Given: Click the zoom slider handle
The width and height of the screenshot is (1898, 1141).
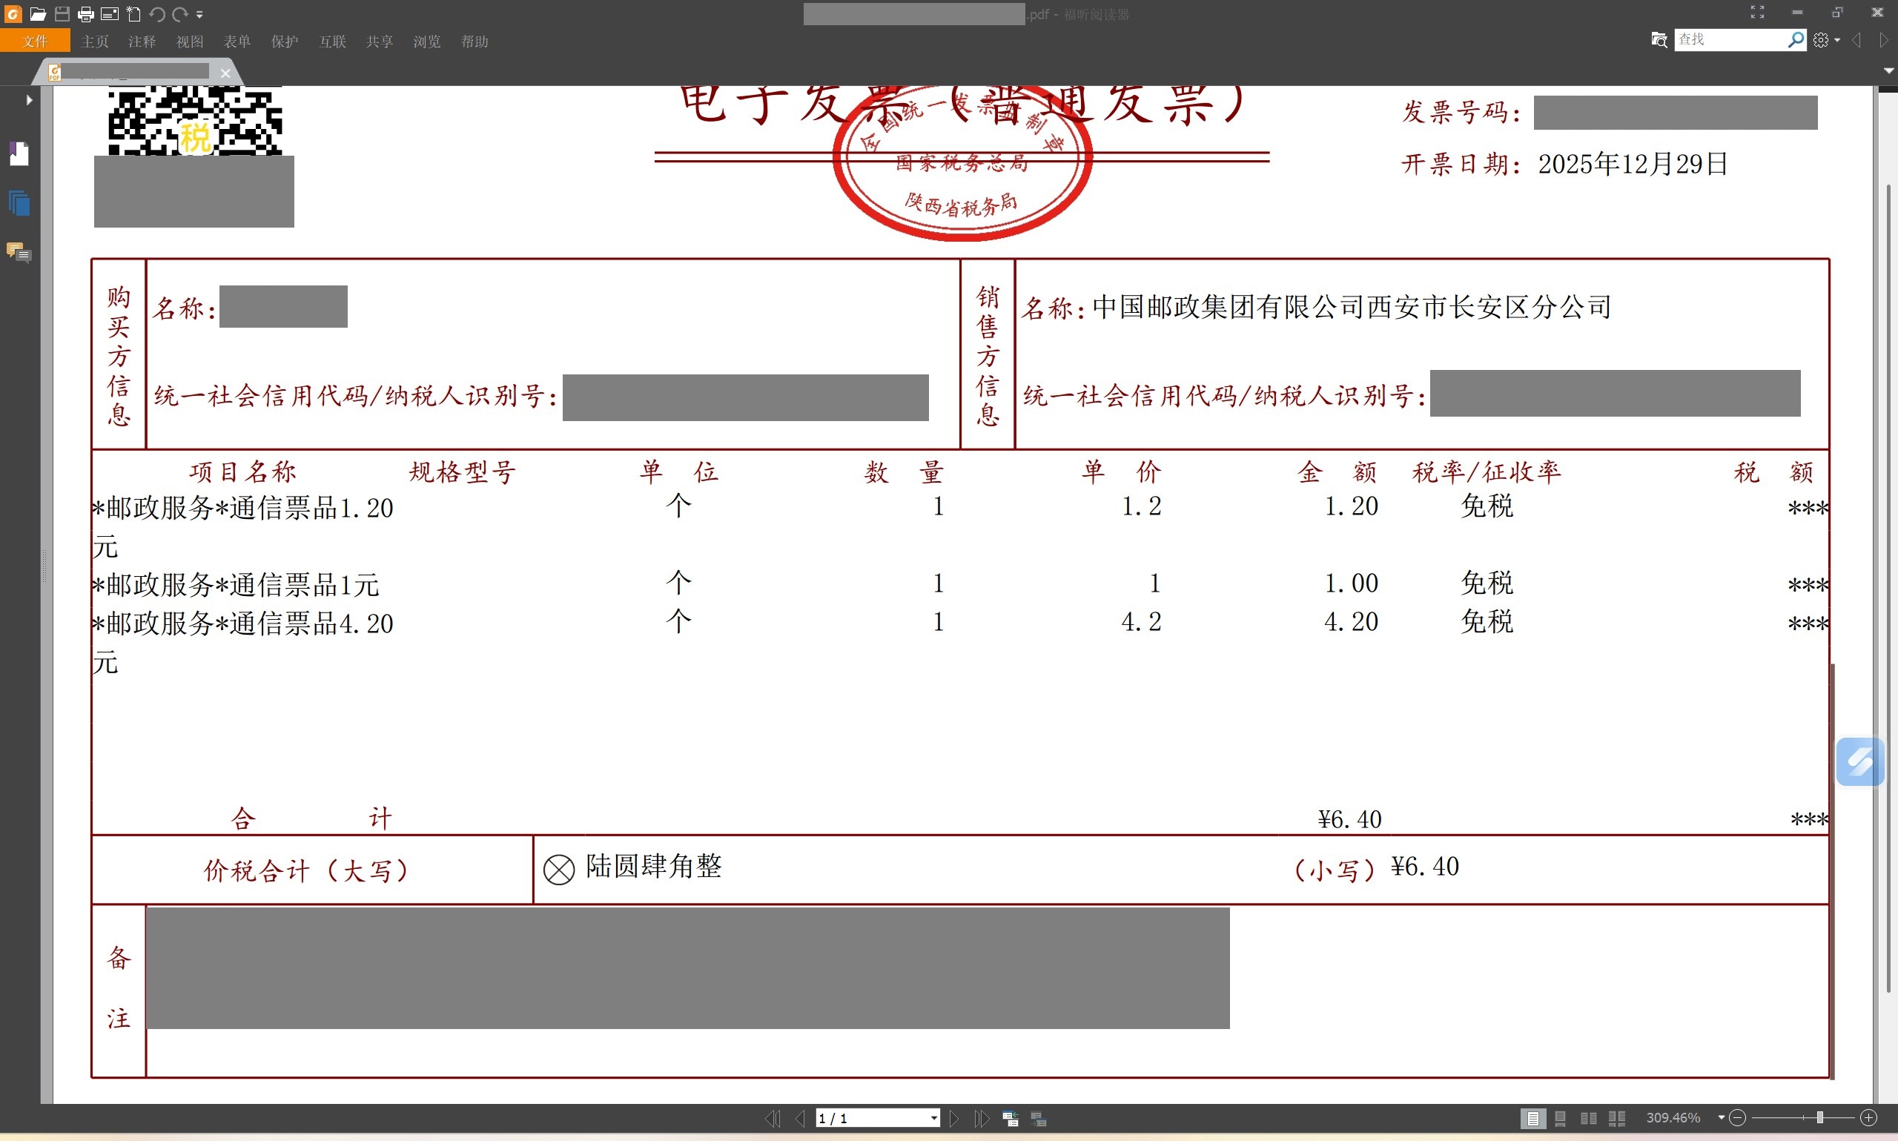Looking at the screenshot, I should tap(1819, 1118).
